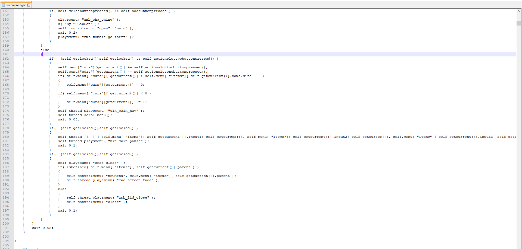The image size is (522, 249).
Task: Click line number 180 in the margin
Action: tap(6, 137)
